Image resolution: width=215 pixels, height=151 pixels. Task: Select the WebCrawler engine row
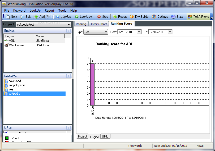(34, 45)
